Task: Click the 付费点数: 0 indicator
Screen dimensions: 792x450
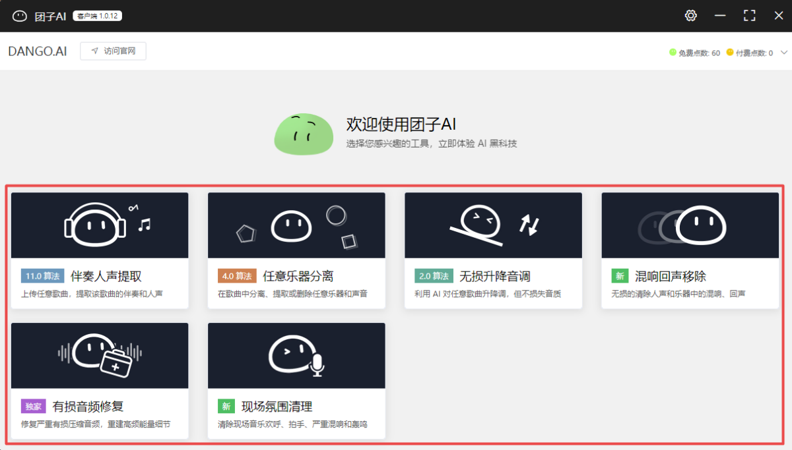Action: [x=750, y=53]
